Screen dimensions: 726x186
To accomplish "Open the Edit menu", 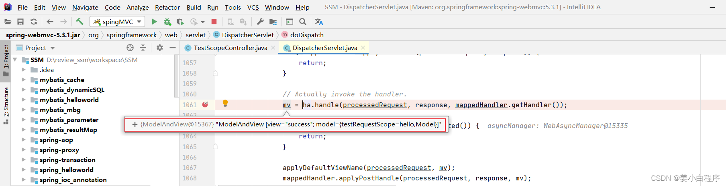I will click(x=39, y=7).
